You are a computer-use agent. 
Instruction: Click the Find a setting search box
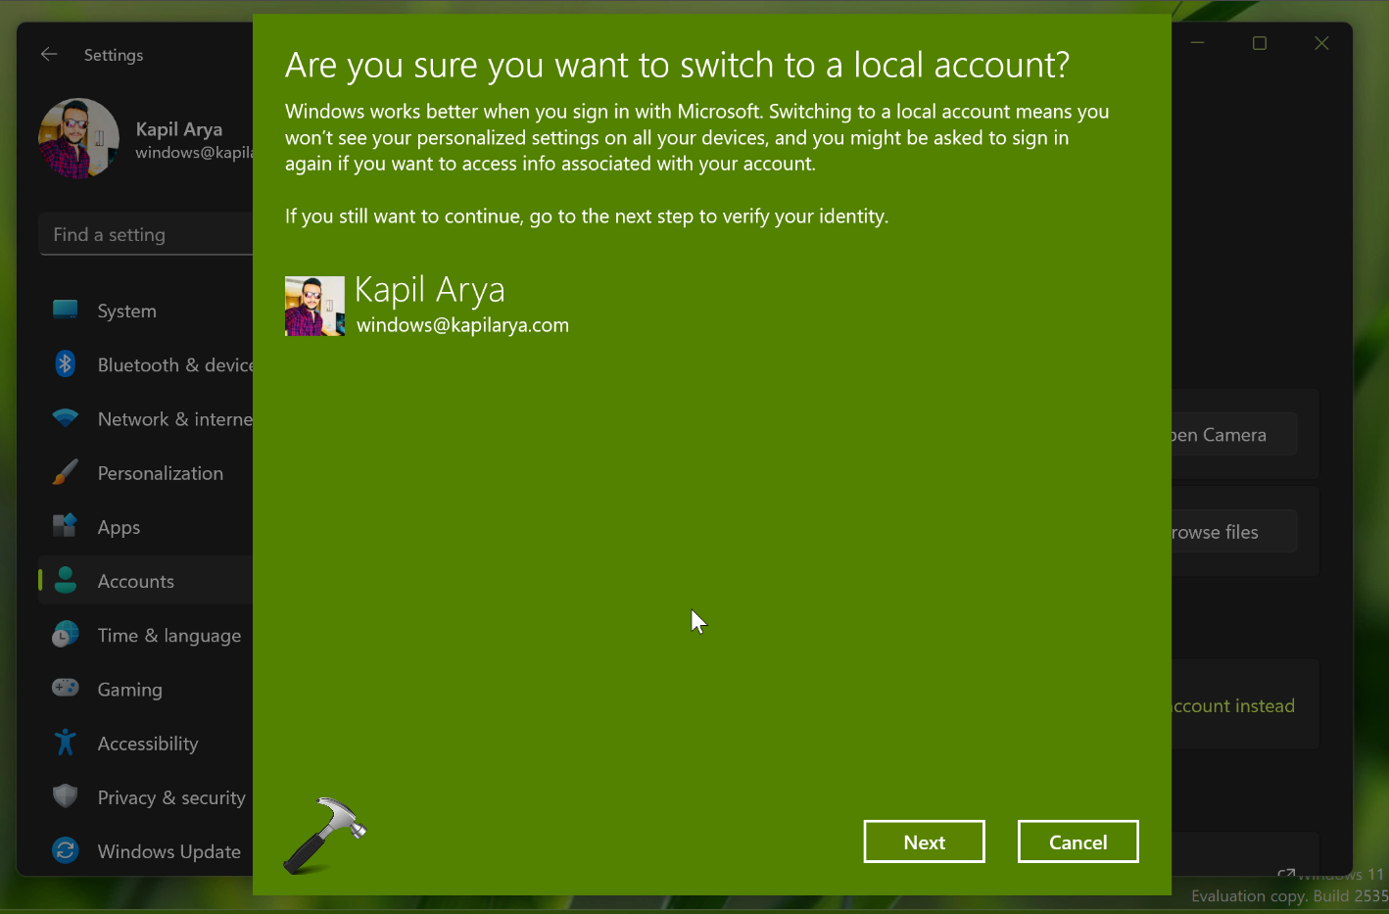pos(147,235)
